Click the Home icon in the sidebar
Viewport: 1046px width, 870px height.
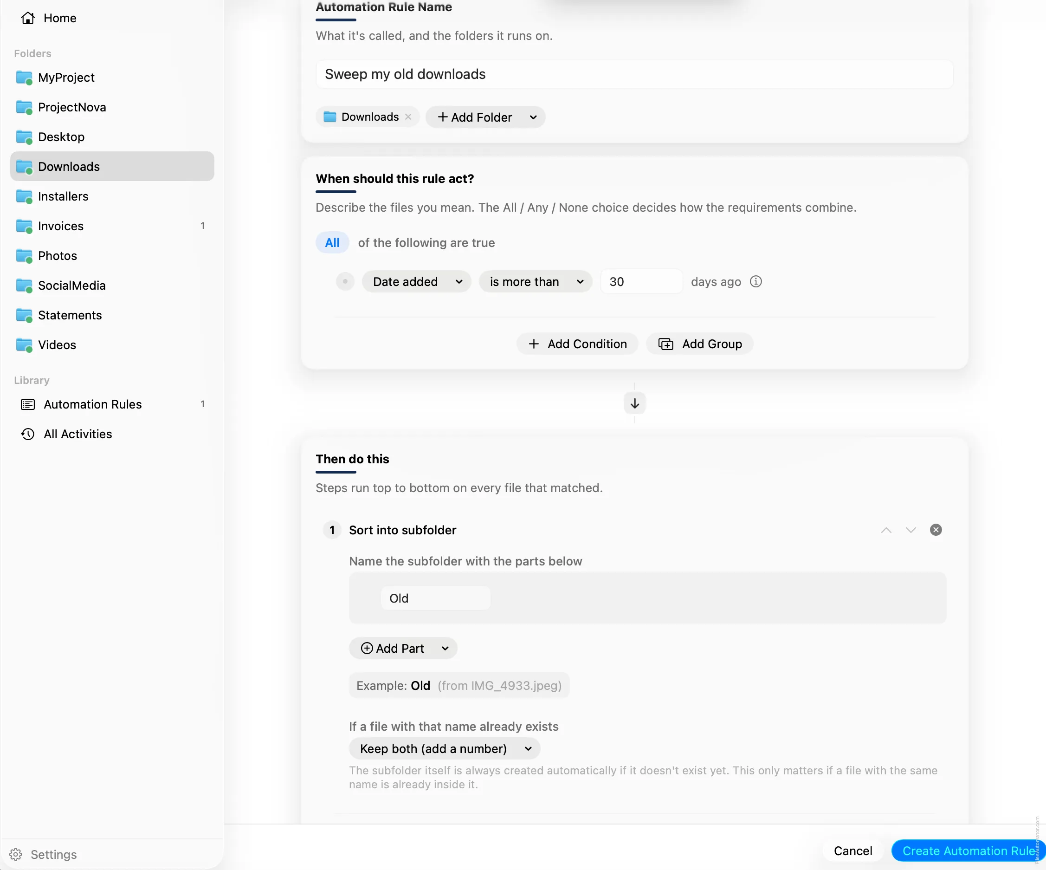[28, 18]
